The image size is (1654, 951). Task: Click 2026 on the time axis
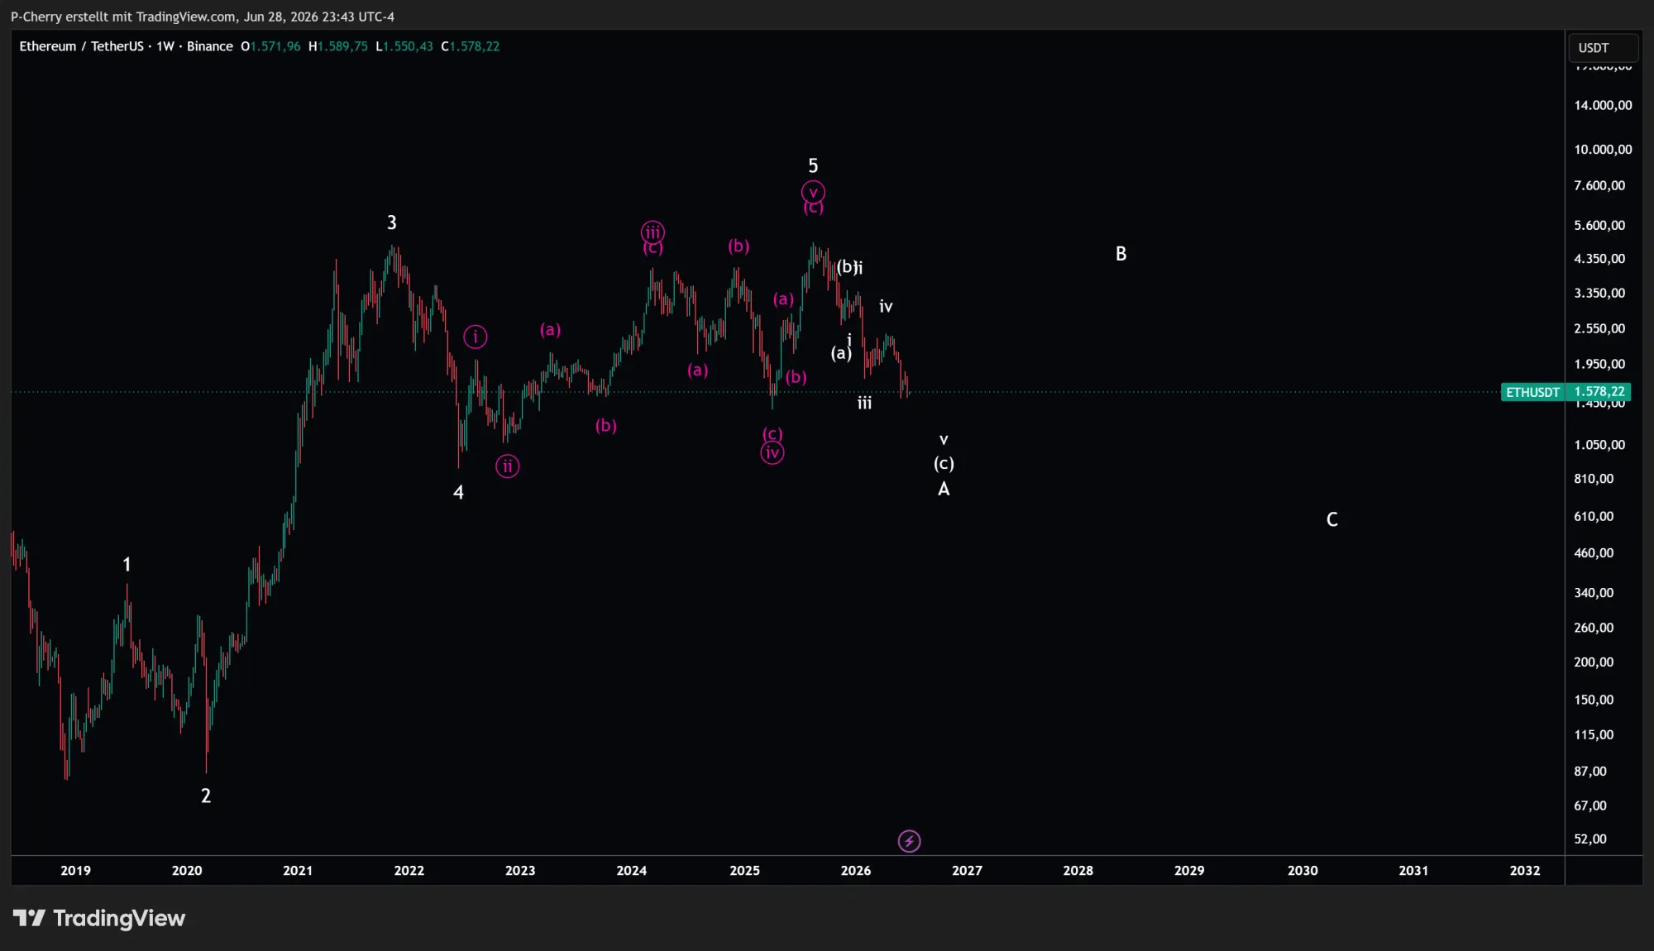pos(856,871)
